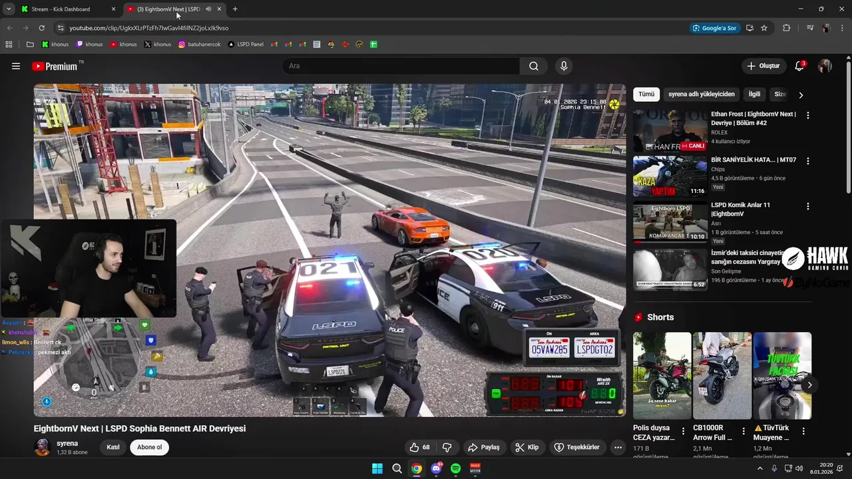This screenshot has height=479, width=852.
Task: Open the install app icon in address bar
Action: pos(749,28)
